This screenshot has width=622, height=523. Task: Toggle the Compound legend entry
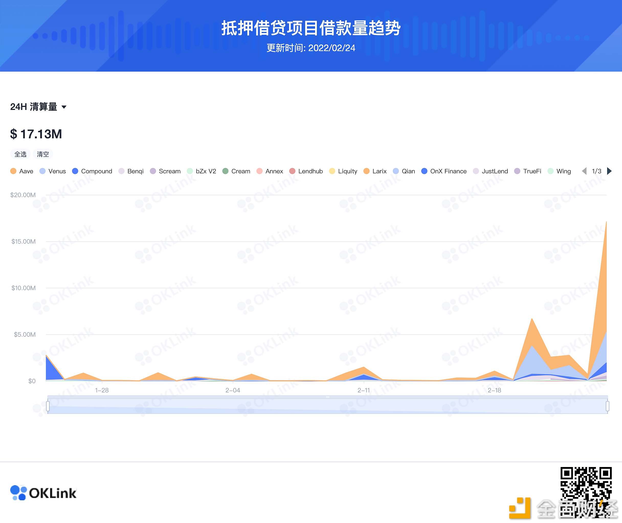click(x=92, y=171)
